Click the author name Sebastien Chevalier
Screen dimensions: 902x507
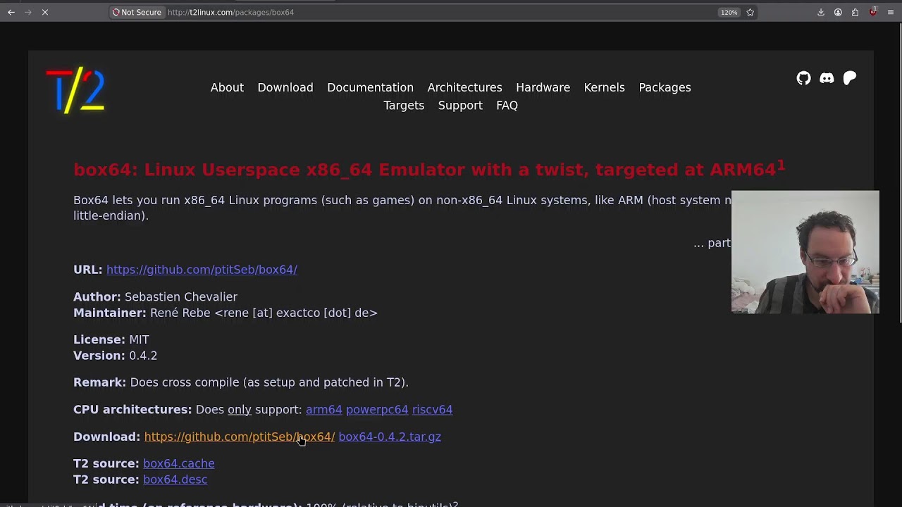tap(181, 297)
